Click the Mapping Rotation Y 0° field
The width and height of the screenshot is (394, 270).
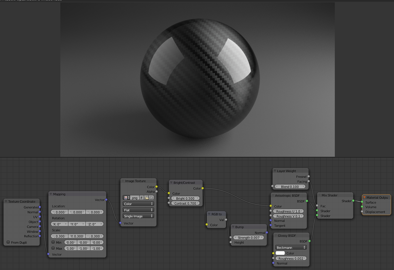(x=77, y=224)
